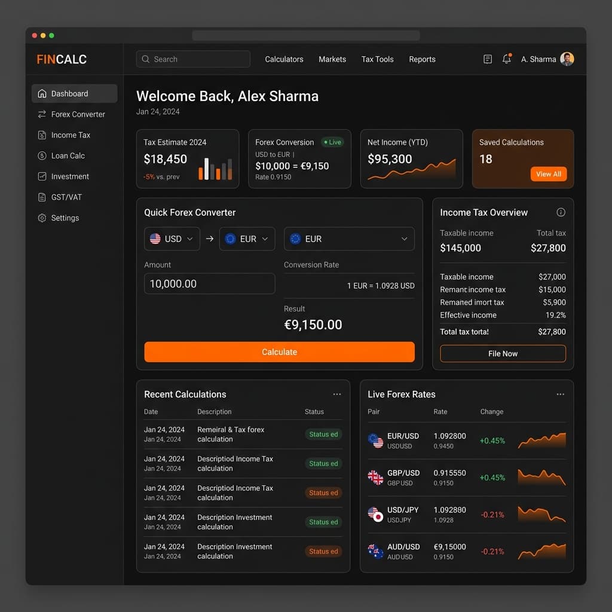Image resolution: width=612 pixels, height=612 pixels.
Task: Click the orange Calculate button
Action: point(279,352)
